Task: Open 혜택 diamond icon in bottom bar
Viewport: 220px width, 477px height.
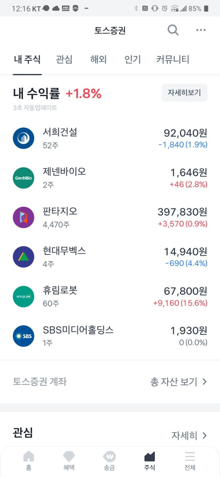Action: tap(69, 461)
